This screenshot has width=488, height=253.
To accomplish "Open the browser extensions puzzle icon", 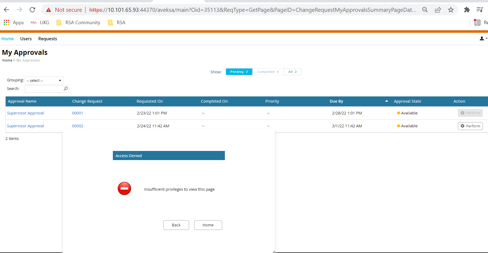I will 467,9.
